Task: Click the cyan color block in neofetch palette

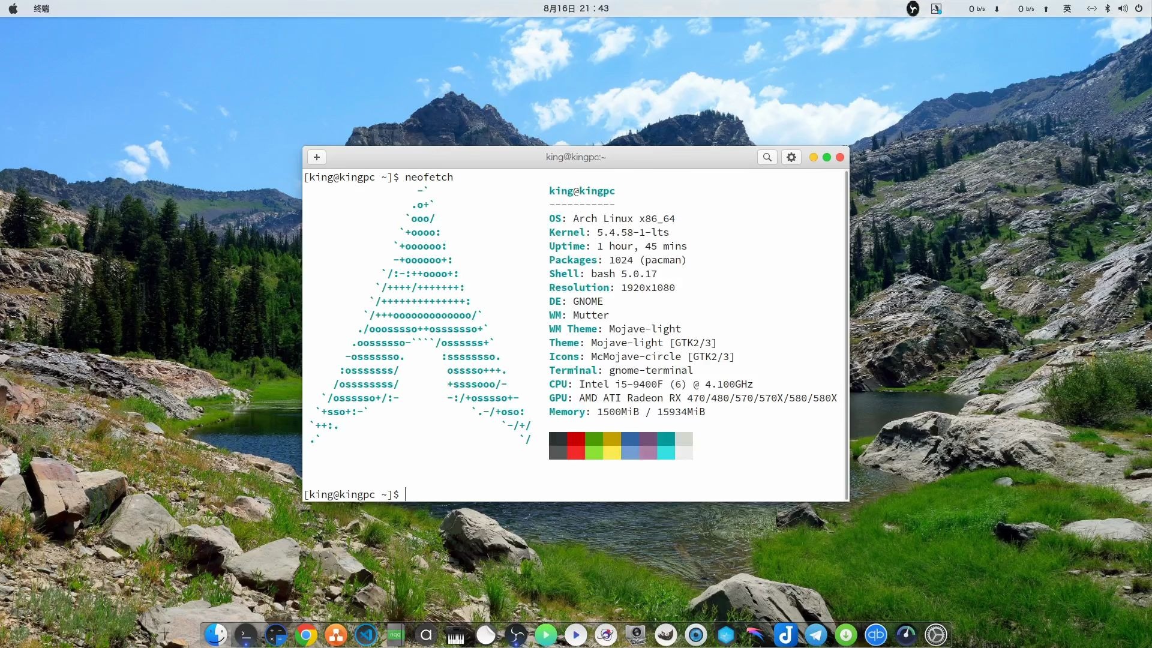Action: (666, 452)
